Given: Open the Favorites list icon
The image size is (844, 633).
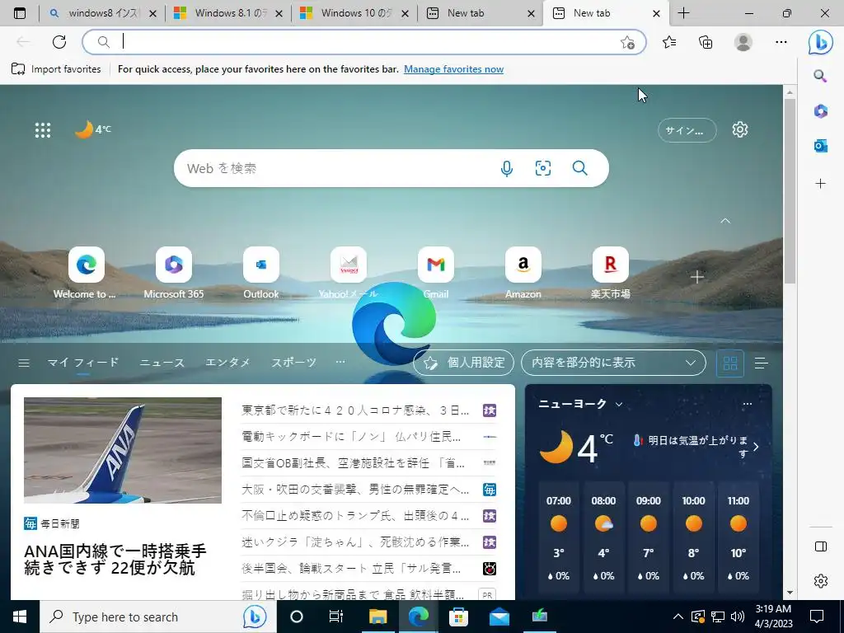Looking at the screenshot, I should pyautogui.click(x=669, y=42).
